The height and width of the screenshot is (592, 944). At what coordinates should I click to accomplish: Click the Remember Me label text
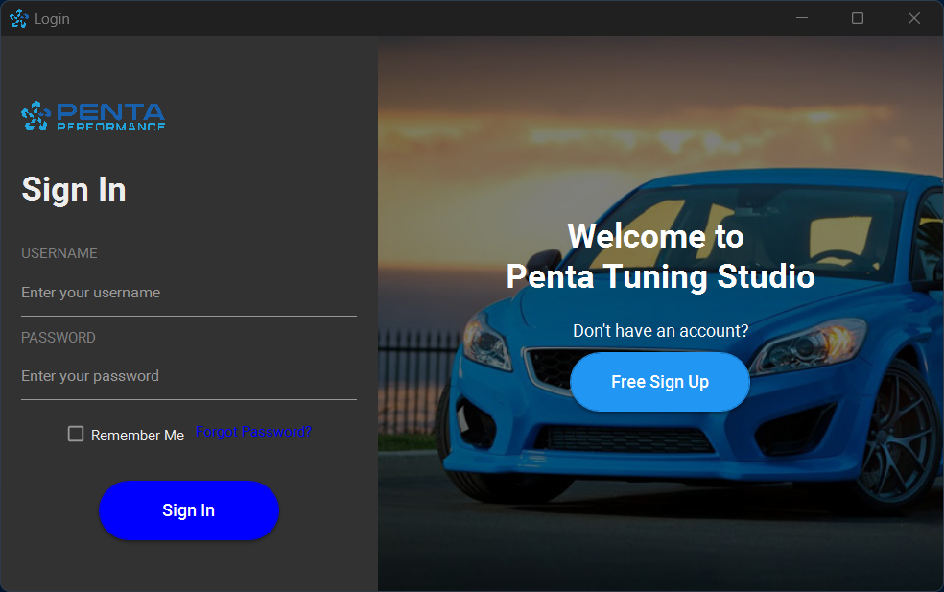(137, 434)
